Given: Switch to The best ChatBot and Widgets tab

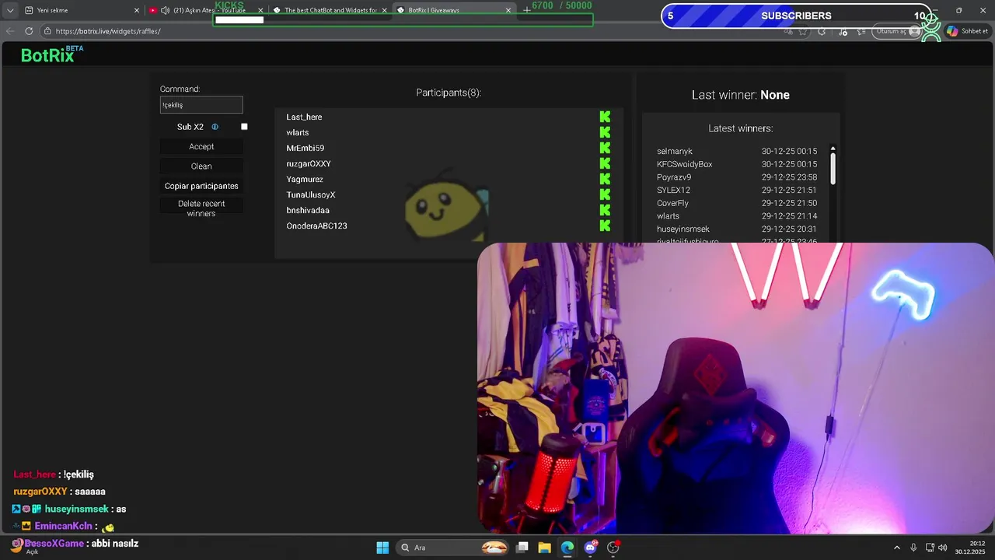Looking at the screenshot, I should click(x=330, y=10).
